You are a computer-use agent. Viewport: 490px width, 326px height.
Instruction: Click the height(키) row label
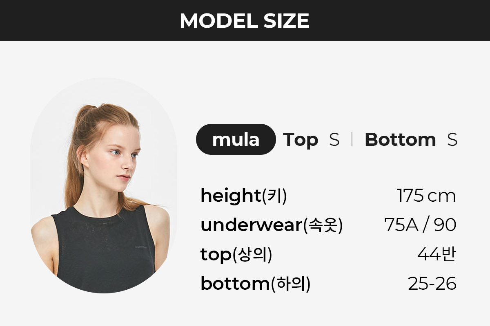click(x=244, y=196)
